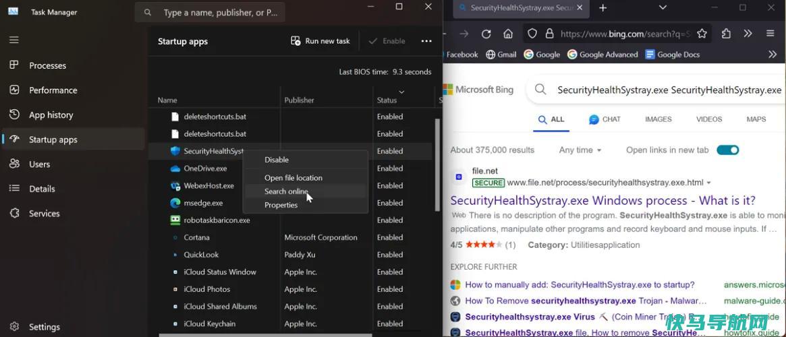Open the browser list all tabs dropdown
Image resolution: width=786 pixels, height=337 pixels.
click(663, 7)
